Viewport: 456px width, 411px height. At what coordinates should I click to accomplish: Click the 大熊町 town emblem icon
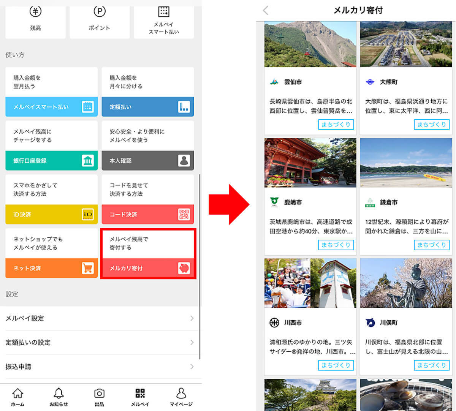(x=370, y=82)
